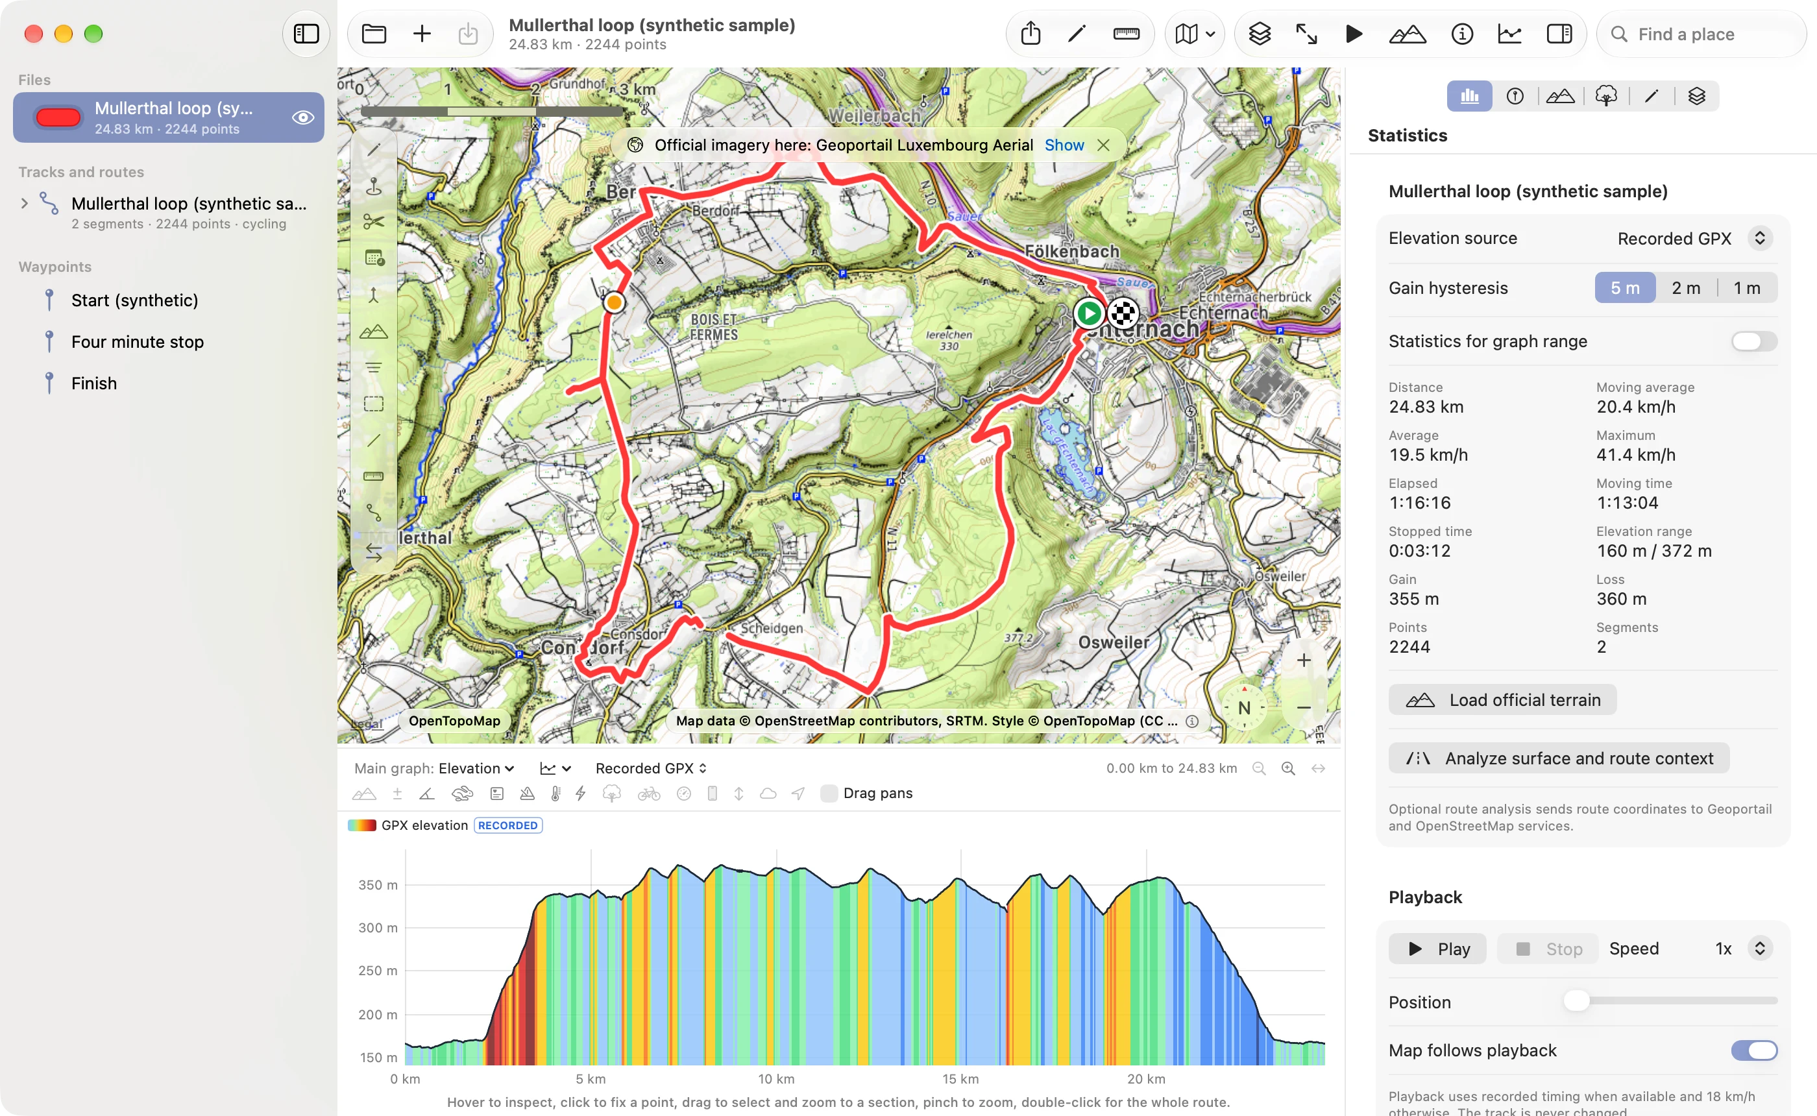Select the rectangular selection tool on map

pos(373,404)
